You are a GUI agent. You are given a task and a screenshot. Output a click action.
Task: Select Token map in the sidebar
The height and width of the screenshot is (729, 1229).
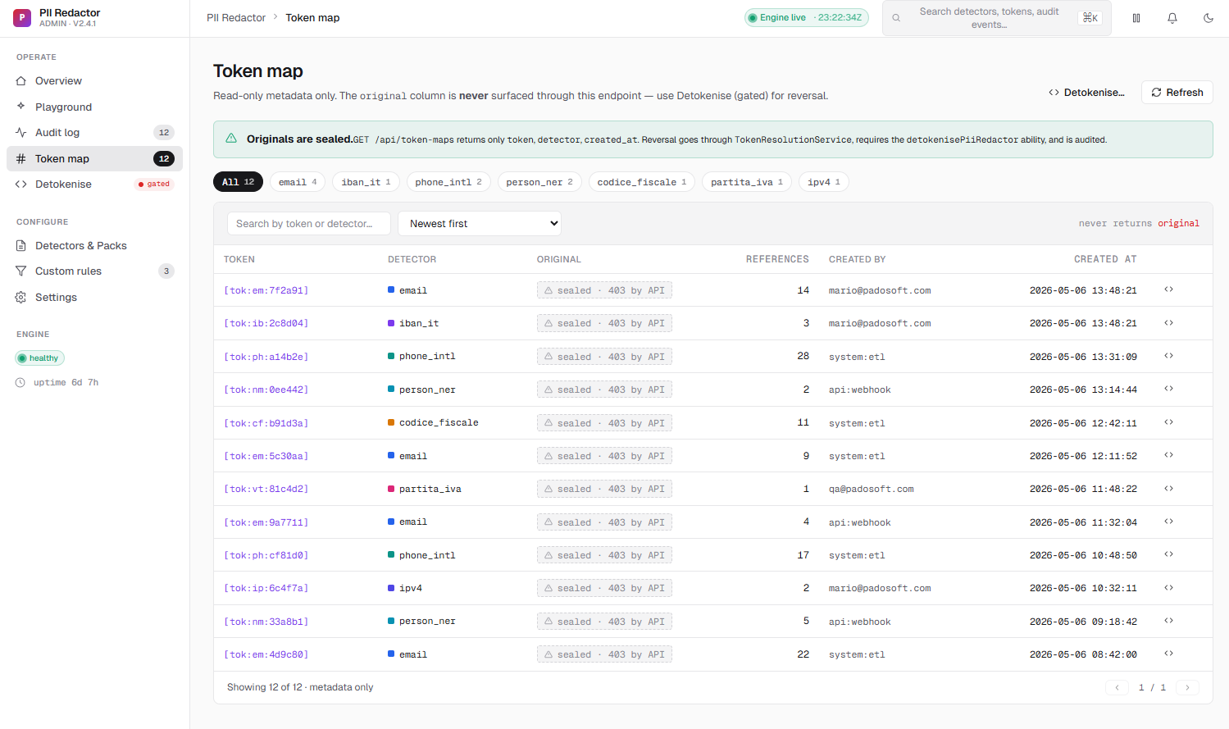(94, 159)
